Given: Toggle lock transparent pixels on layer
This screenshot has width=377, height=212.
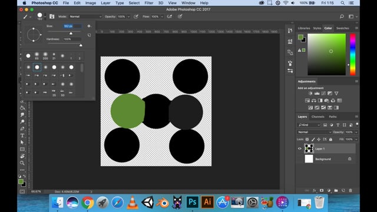Looking at the screenshot, I should tap(307, 139).
